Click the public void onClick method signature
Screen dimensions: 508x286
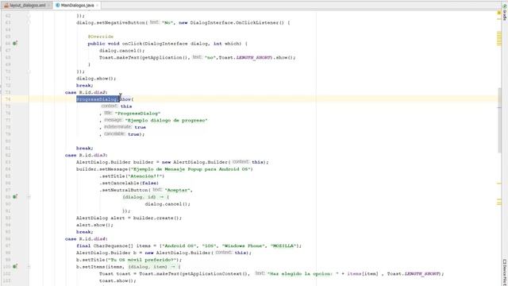167,44
